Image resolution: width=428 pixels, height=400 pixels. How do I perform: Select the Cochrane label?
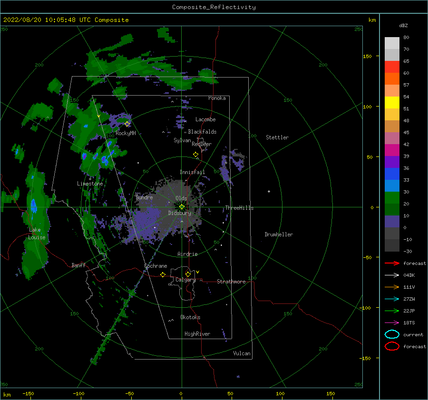coord(156,266)
